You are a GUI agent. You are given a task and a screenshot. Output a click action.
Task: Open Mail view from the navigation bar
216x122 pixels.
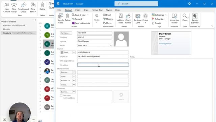click(4, 120)
